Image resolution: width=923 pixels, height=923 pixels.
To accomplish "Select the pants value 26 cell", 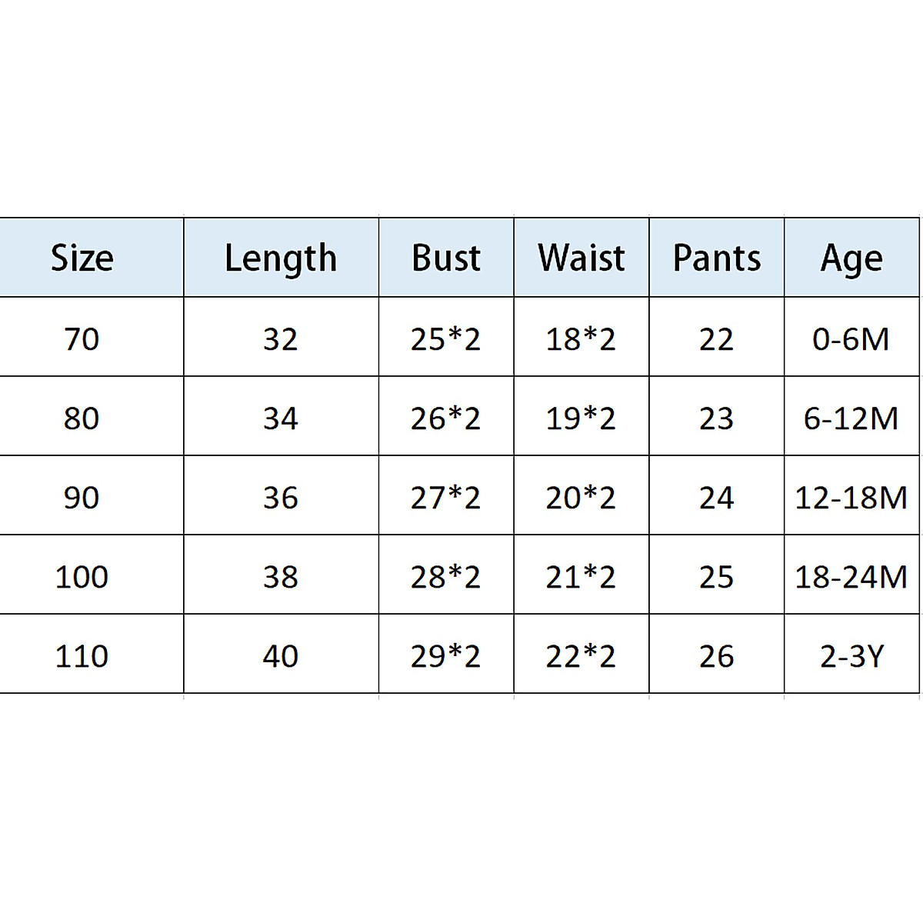I will coord(717,655).
